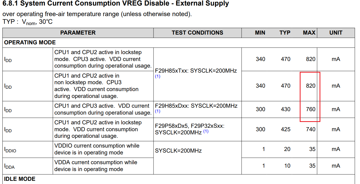Click the SYSCLK=200MHz condition for IDDIO row
360x184 pixels.
tap(178, 151)
